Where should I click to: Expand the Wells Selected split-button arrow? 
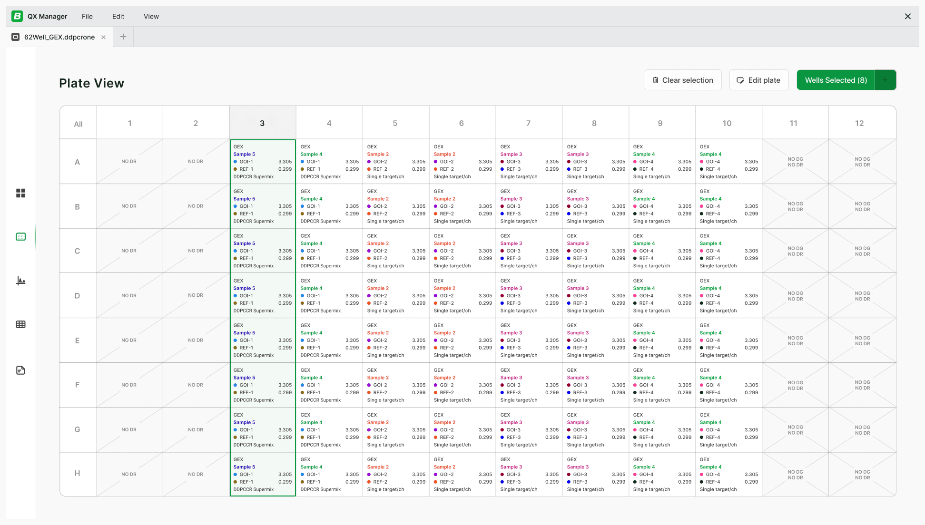pyautogui.click(x=885, y=80)
